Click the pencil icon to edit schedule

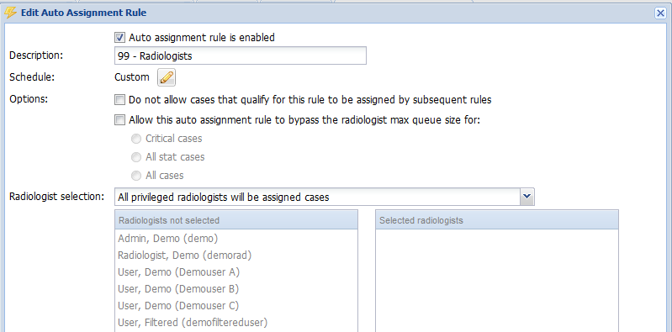pos(167,77)
